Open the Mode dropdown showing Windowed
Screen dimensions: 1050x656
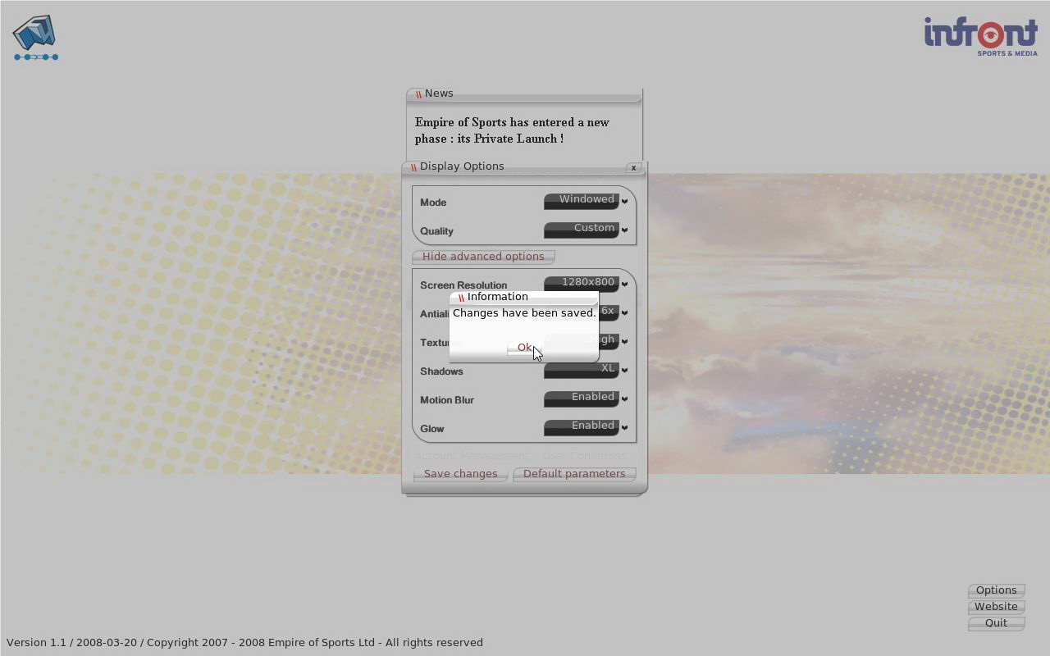(585, 202)
